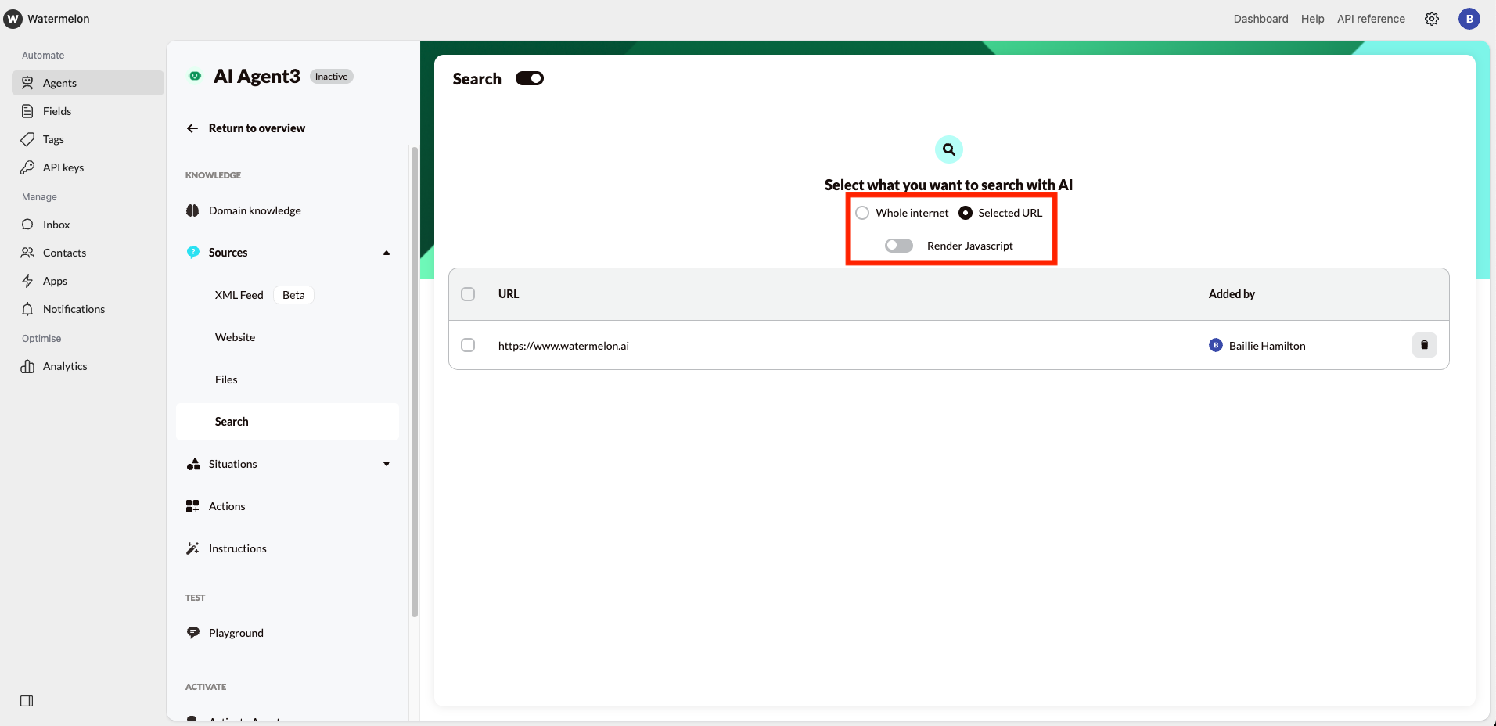Click the Instructions wand icon
Viewport: 1496px width, 726px height.
(x=192, y=548)
